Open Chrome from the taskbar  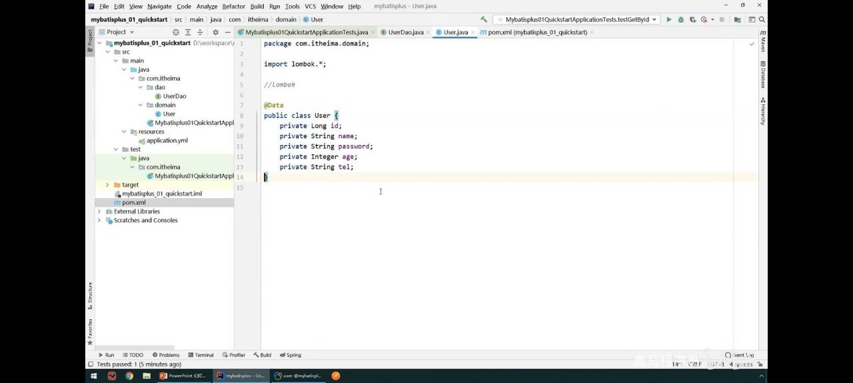coord(129,376)
